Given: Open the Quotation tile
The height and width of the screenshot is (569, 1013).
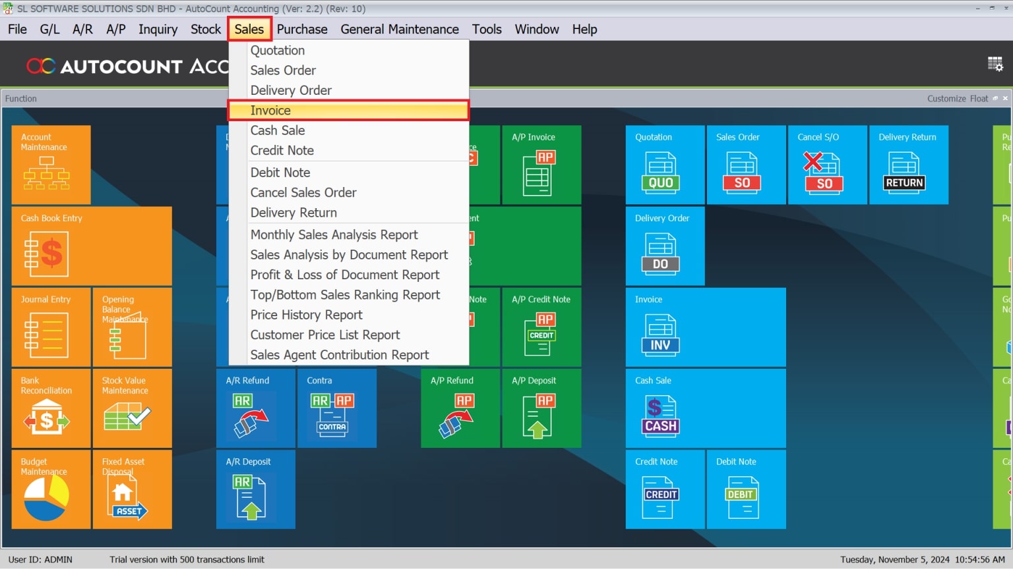Looking at the screenshot, I should tap(665, 165).
